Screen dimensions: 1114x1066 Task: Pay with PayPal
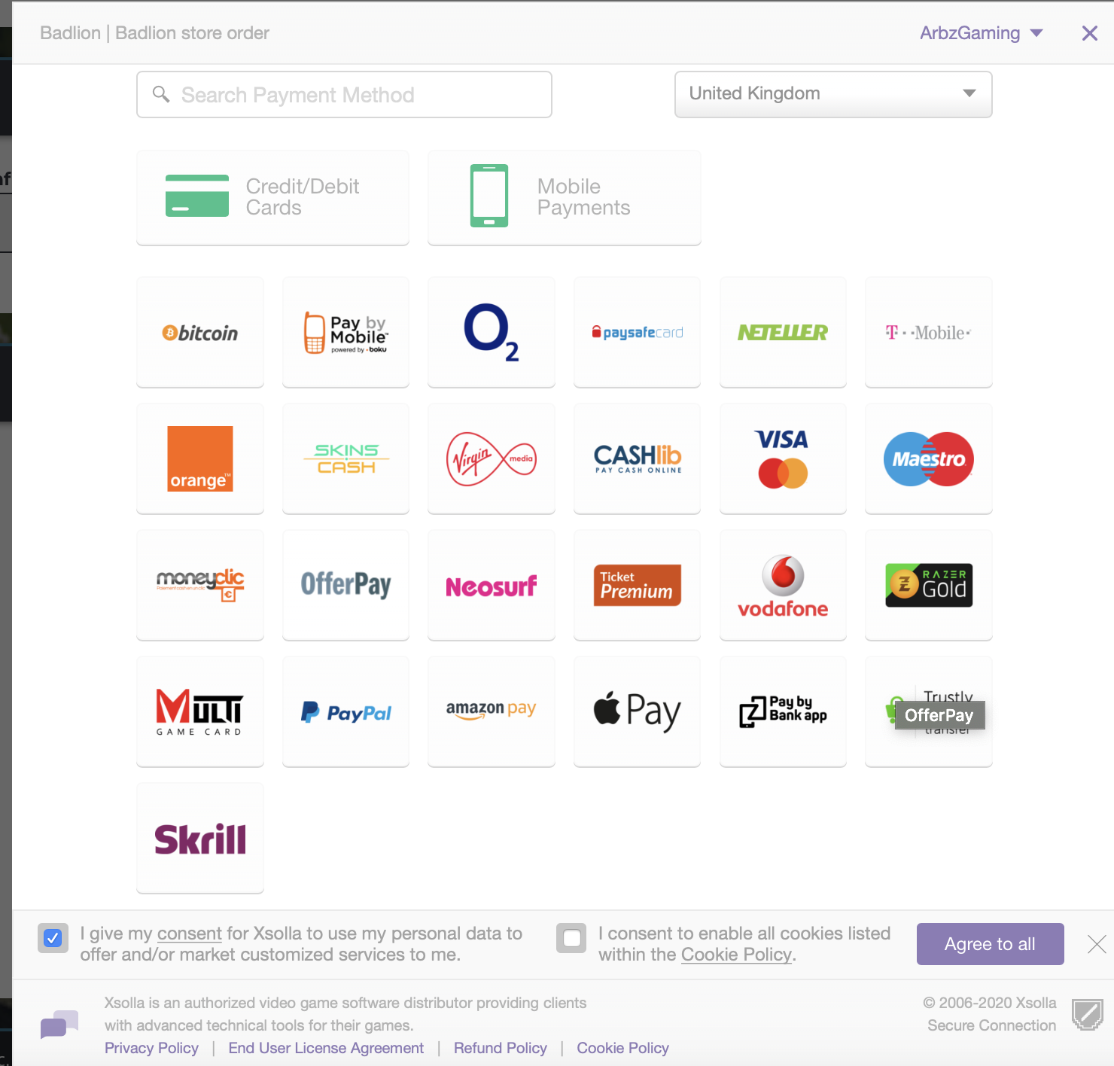pyautogui.click(x=345, y=711)
